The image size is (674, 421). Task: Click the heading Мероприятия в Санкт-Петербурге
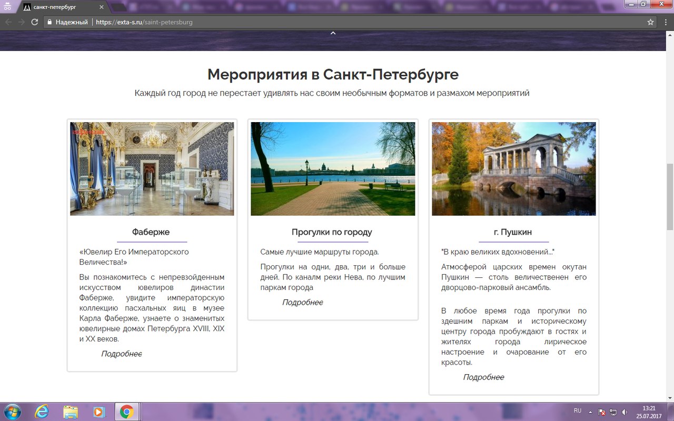pos(333,74)
